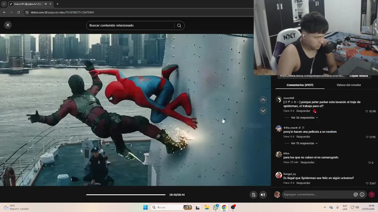Like the_max's comment with the heart
The image size is (378, 212).
coord(367,137)
